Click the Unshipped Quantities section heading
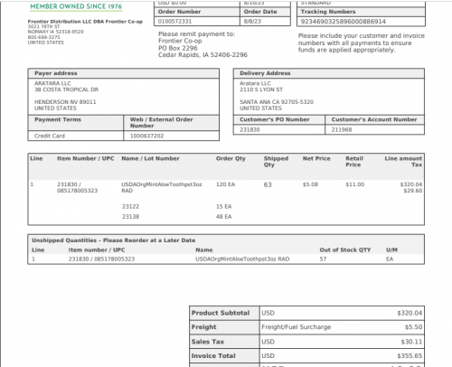Screen dimensions: 452x367 click(x=114, y=240)
